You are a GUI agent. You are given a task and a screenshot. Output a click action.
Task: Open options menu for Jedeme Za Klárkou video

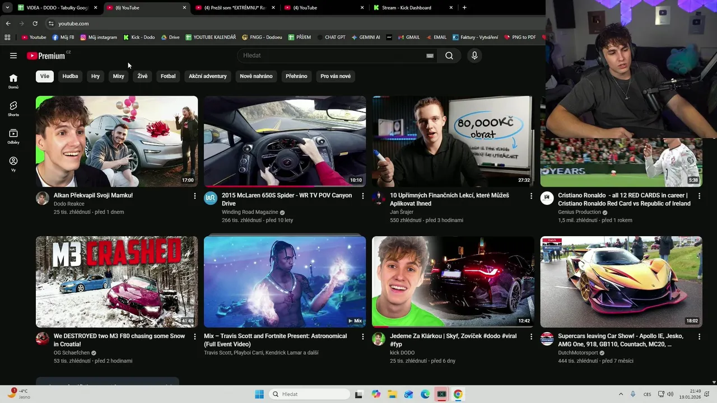pyautogui.click(x=531, y=336)
